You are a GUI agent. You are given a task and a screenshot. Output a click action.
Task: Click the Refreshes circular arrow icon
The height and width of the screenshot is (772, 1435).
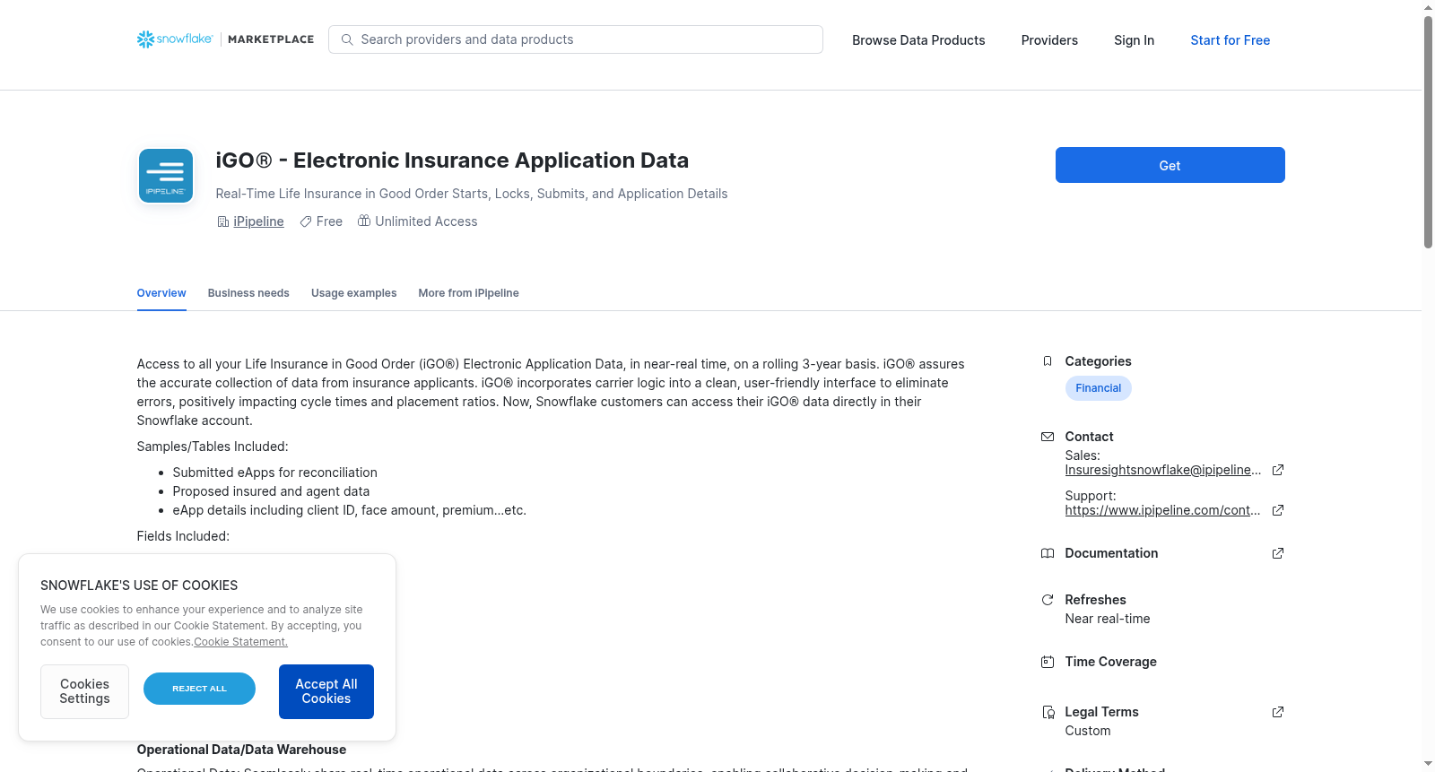click(x=1048, y=600)
